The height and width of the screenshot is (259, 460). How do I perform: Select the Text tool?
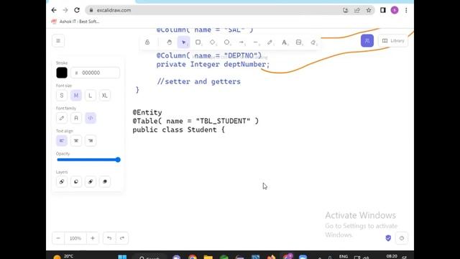[285, 42]
